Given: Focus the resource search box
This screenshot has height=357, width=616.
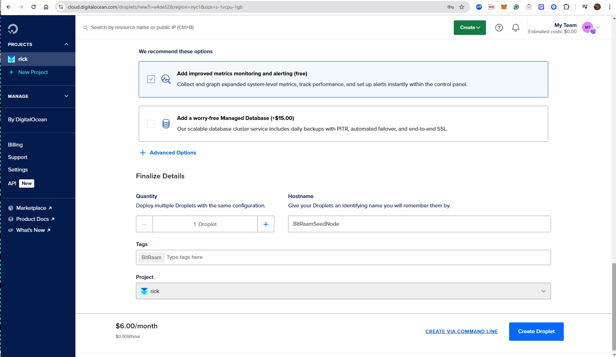Looking at the screenshot, I should [142, 28].
